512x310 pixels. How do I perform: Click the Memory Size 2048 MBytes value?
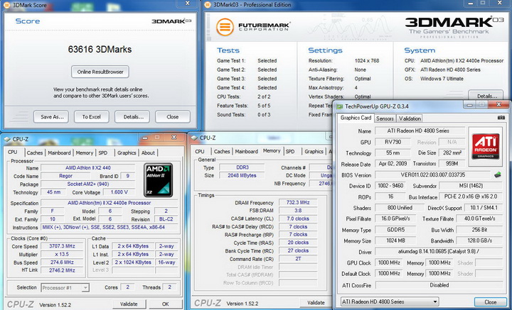point(242,175)
